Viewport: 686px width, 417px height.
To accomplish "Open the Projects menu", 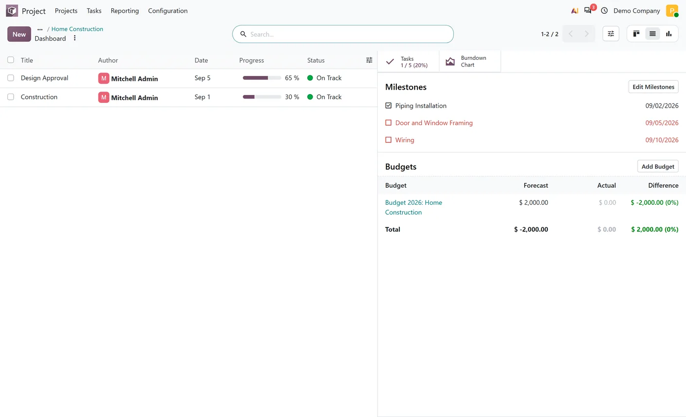I will click(66, 11).
